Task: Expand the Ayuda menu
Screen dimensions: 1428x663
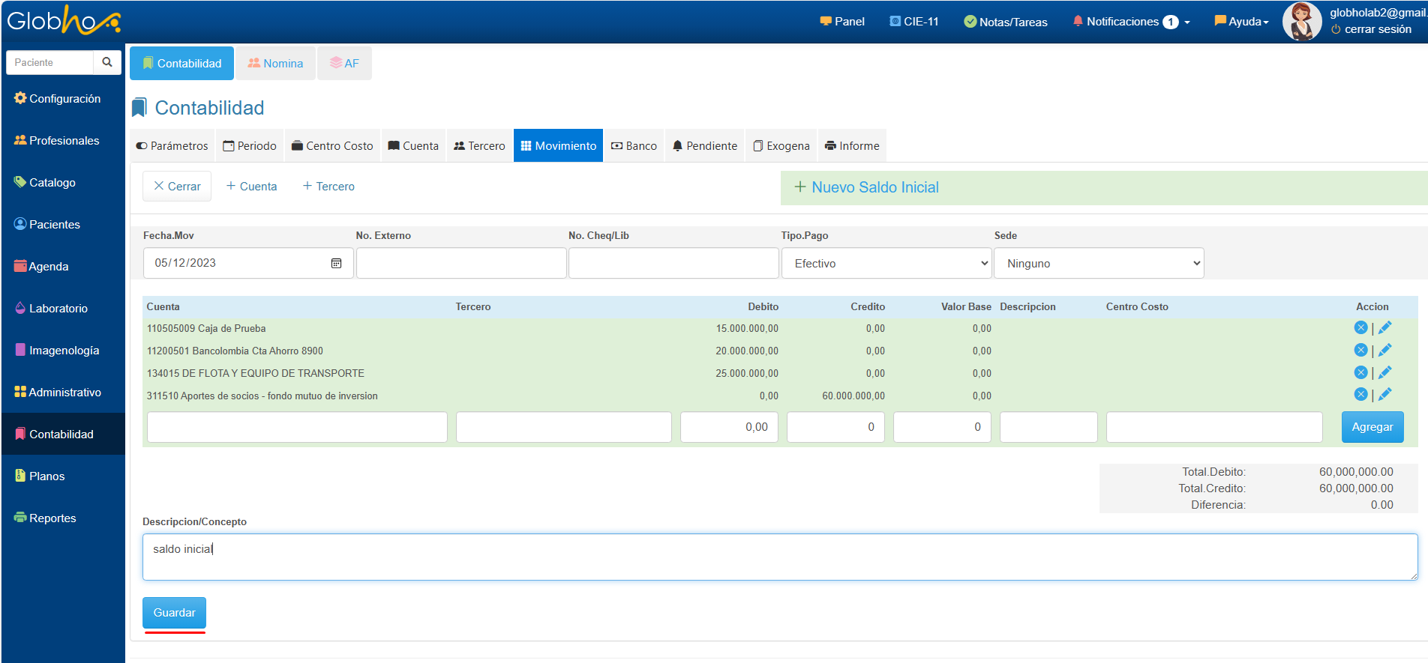Action: (x=1242, y=22)
